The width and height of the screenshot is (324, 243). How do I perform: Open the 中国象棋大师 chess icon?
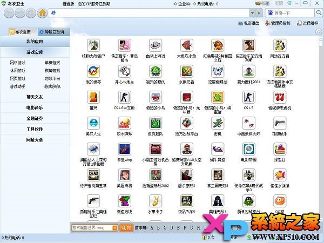pos(248,123)
